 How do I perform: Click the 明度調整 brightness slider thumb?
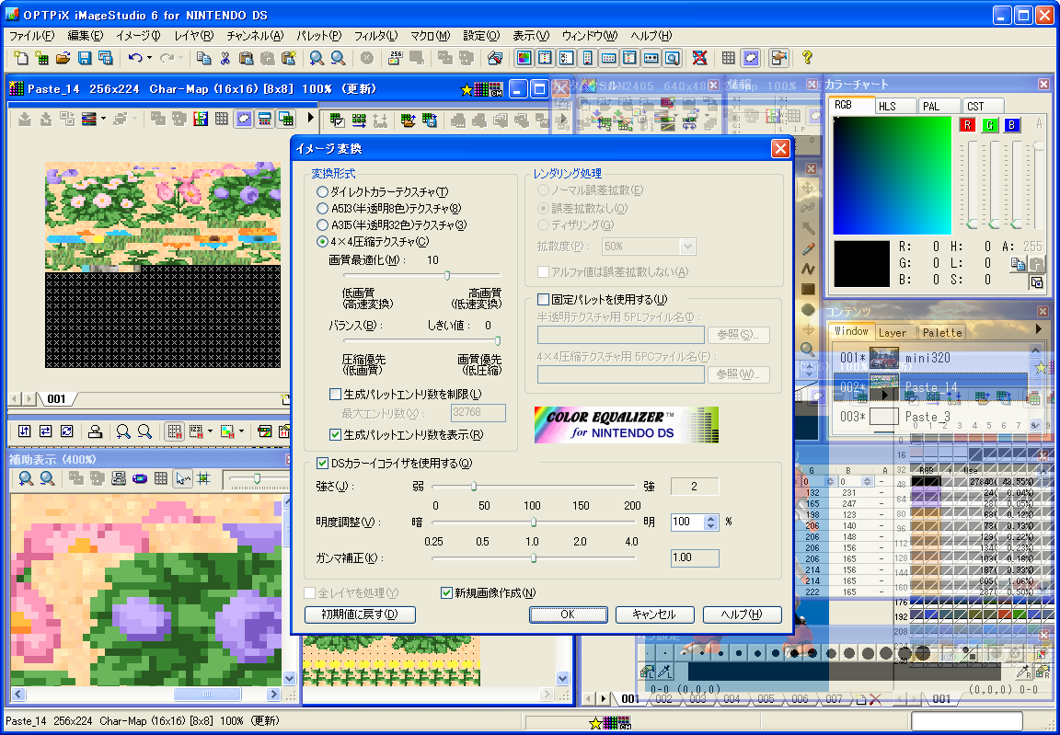(534, 522)
